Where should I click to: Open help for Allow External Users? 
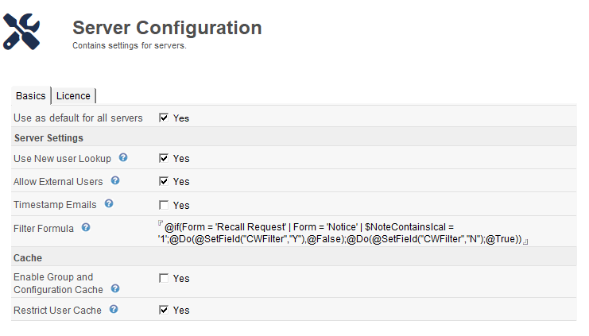click(115, 181)
